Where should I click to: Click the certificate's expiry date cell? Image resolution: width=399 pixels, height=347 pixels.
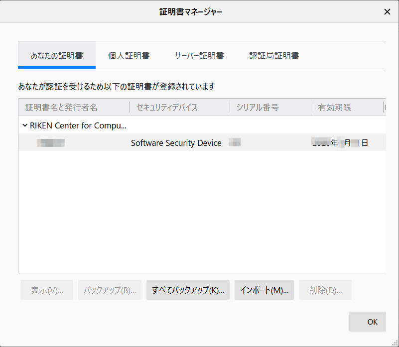340,143
